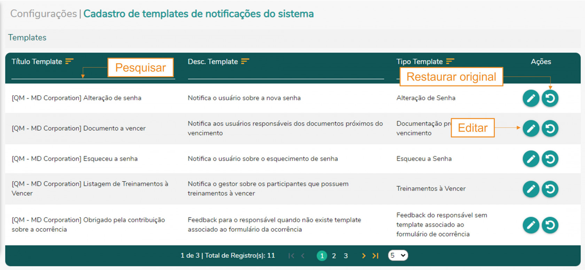Restore original for Documento a vencer template
Image resolution: width=585 pixels, height=270 pixels.
(550, 128)
